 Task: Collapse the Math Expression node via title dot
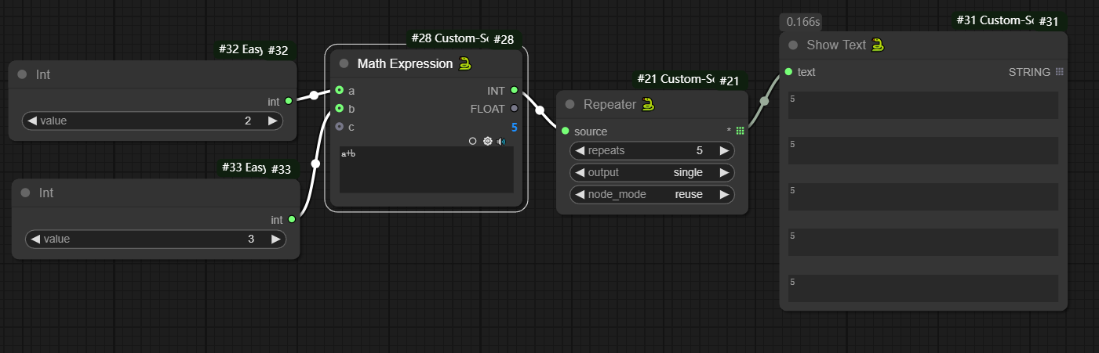coord(344,63)
